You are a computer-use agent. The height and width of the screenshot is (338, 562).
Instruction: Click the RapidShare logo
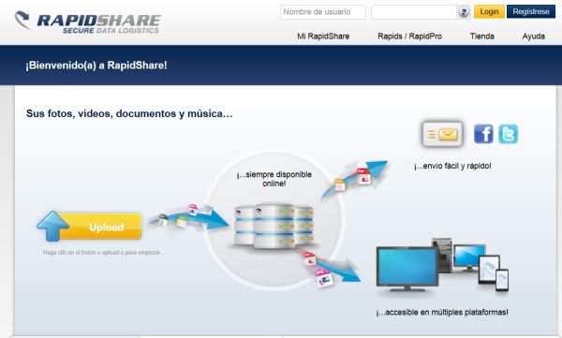88,22
